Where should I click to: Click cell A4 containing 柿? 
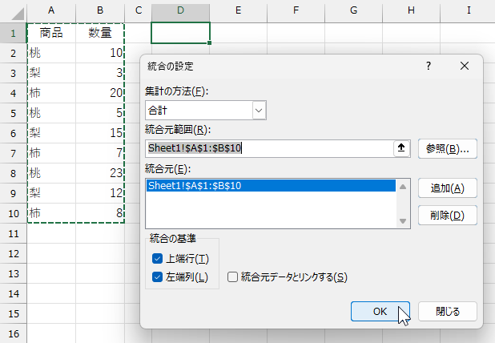pos(51,93)
